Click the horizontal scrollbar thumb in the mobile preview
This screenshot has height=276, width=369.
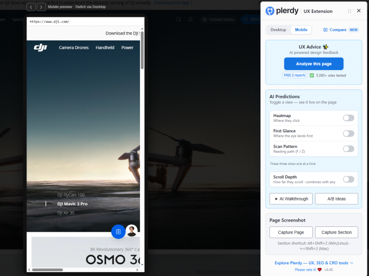(x=48, y=270)
